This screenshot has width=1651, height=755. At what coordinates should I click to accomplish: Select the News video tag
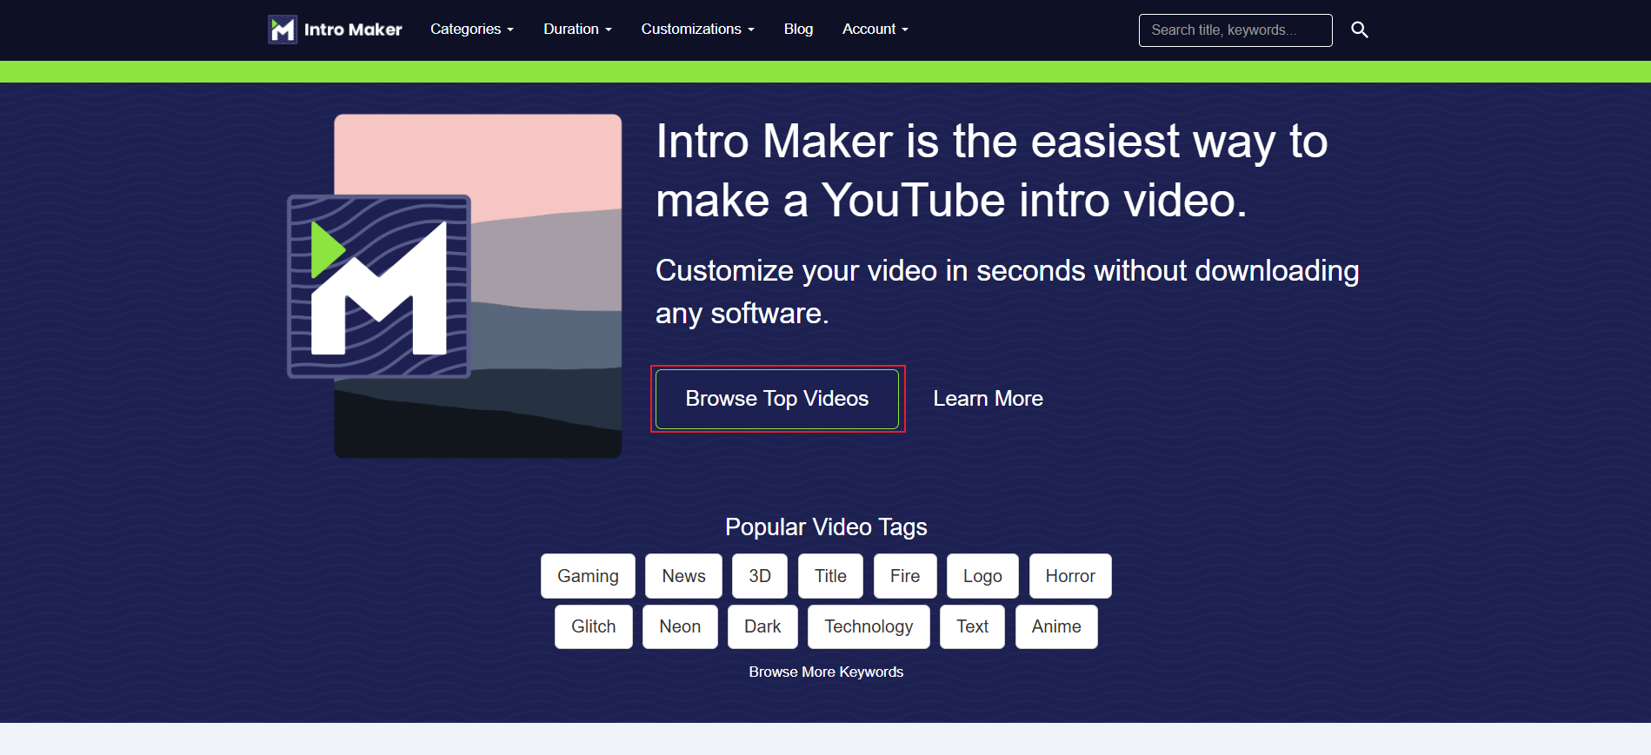pos(683,576)
